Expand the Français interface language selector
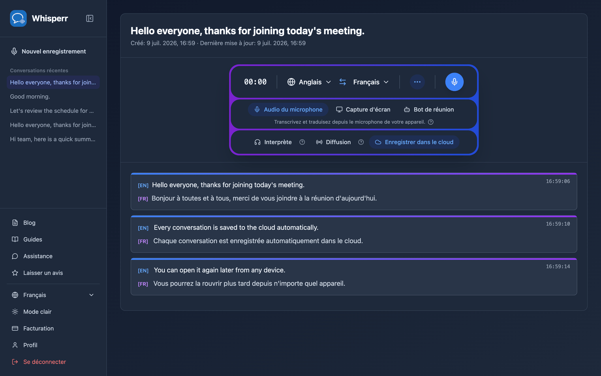Screen dimensions: 601x376 click(53, 295)
